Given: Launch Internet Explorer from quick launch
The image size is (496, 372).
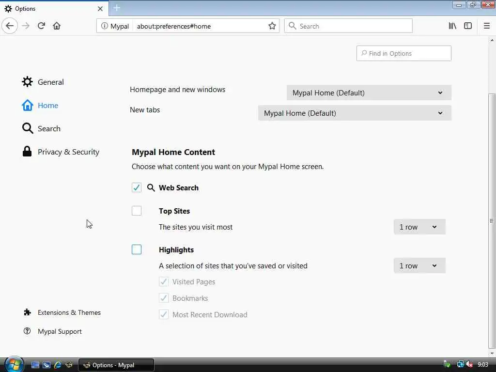Looking at the screenshot, I should point(58,365).
